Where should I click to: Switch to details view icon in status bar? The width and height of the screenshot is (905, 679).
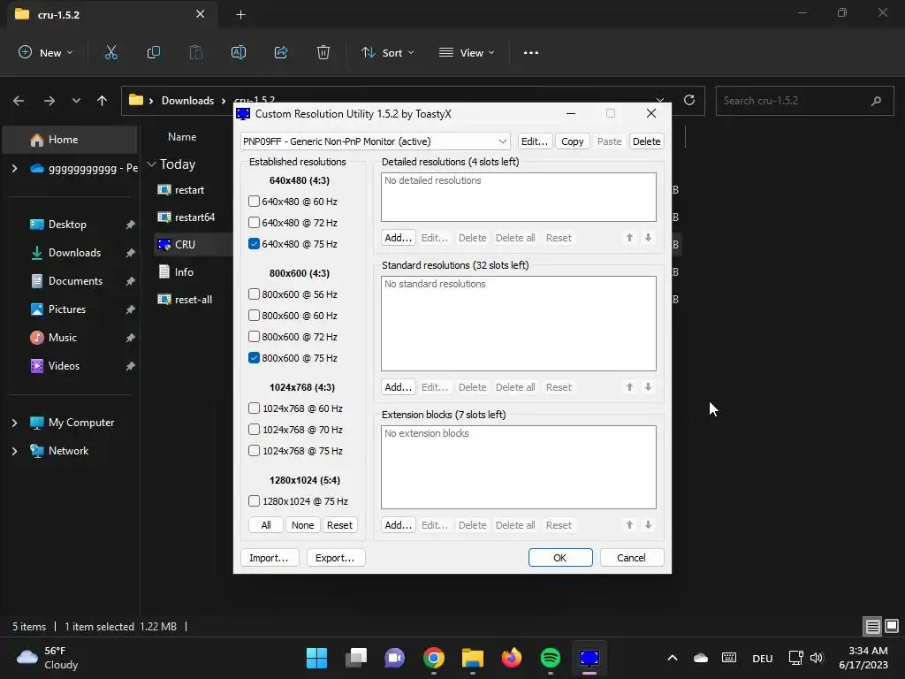(872, 626)
